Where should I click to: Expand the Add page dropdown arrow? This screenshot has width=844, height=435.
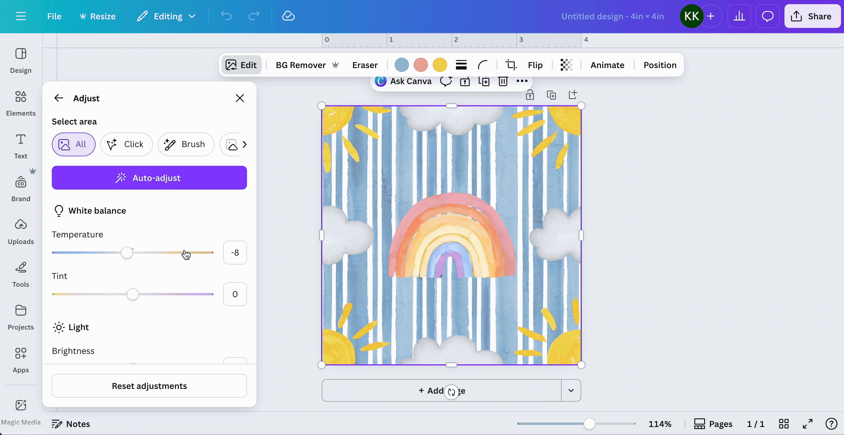pyautogui.click(x=571, y=390)
